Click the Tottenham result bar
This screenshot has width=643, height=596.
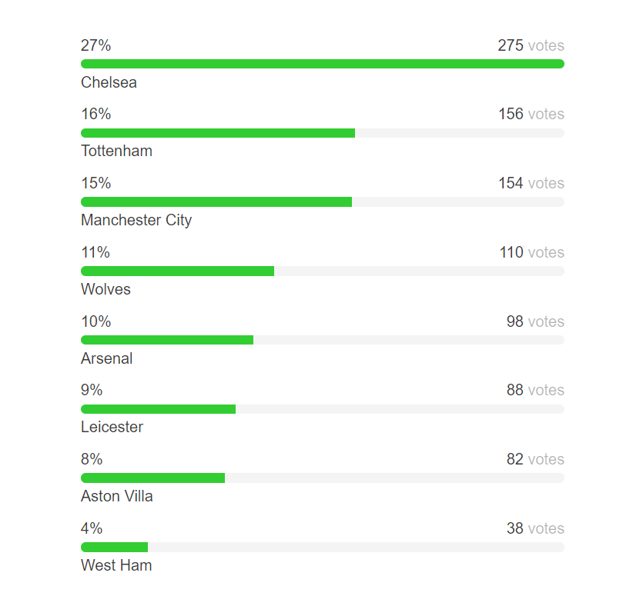point(218,133)
